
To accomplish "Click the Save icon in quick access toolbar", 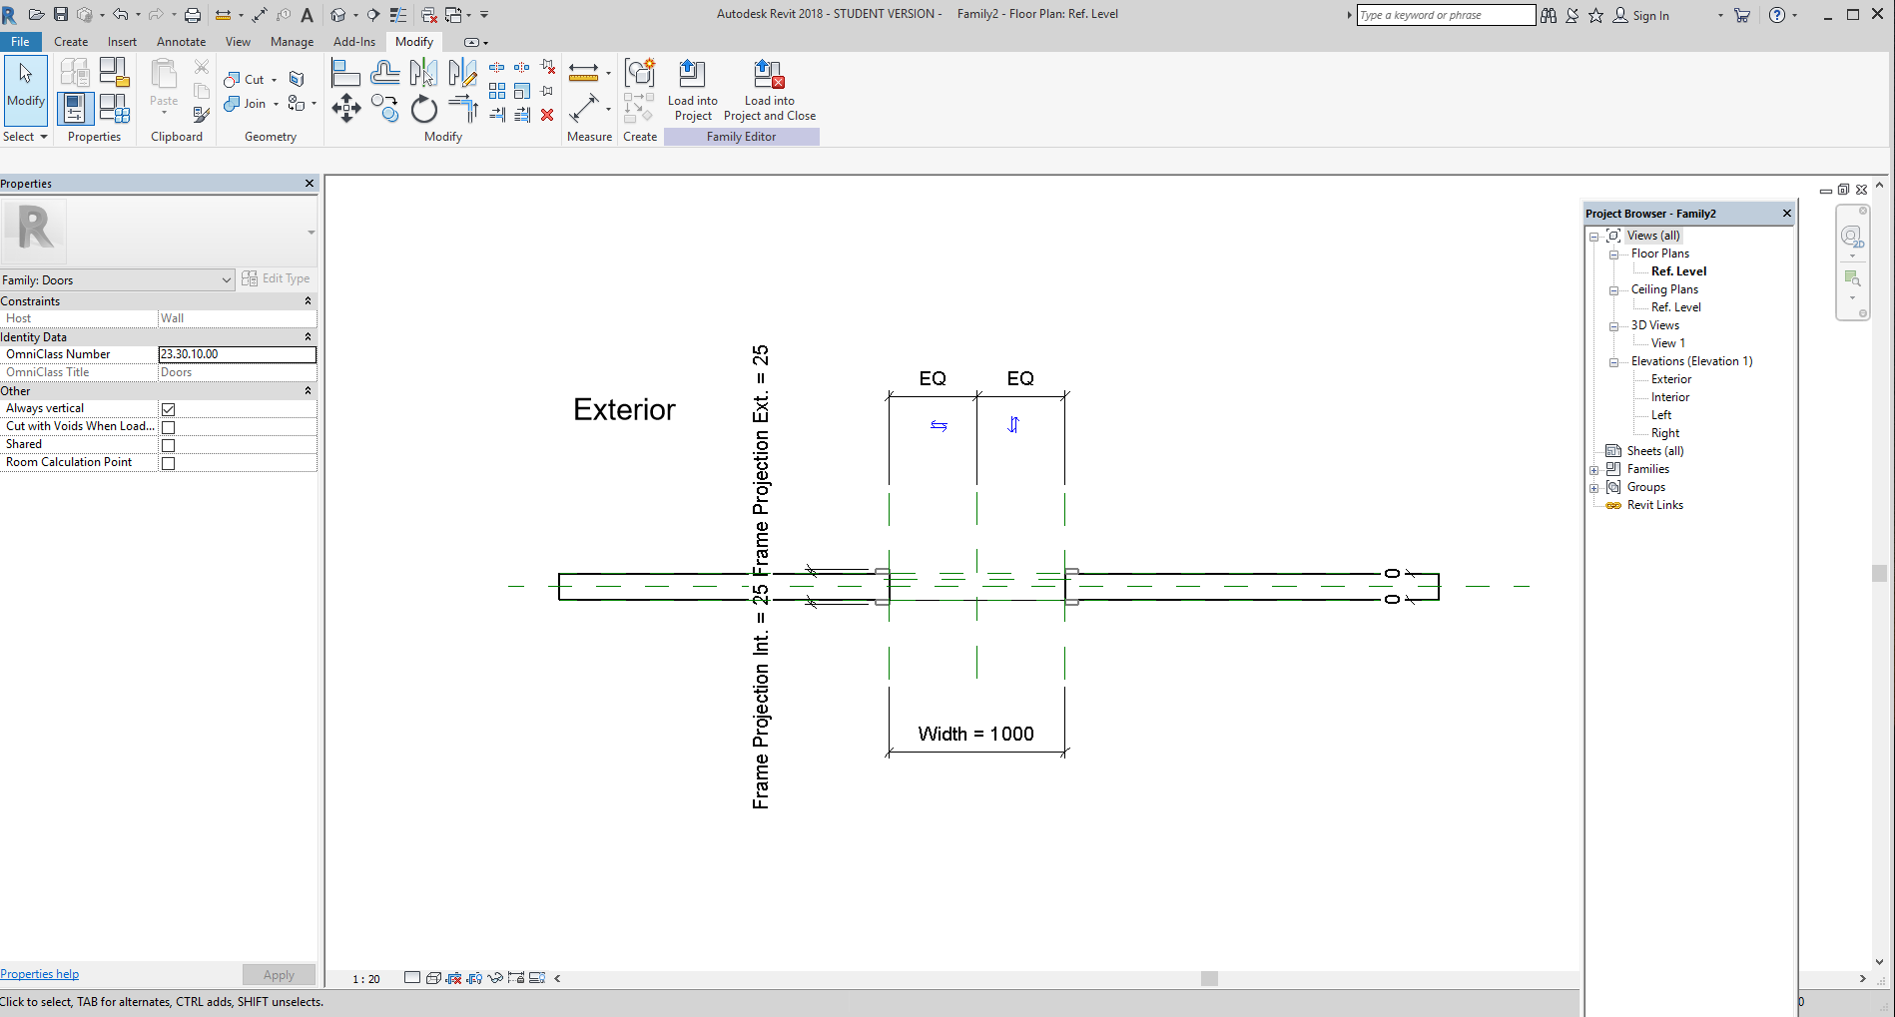I will pyautogui.click(x=61, y=15).
